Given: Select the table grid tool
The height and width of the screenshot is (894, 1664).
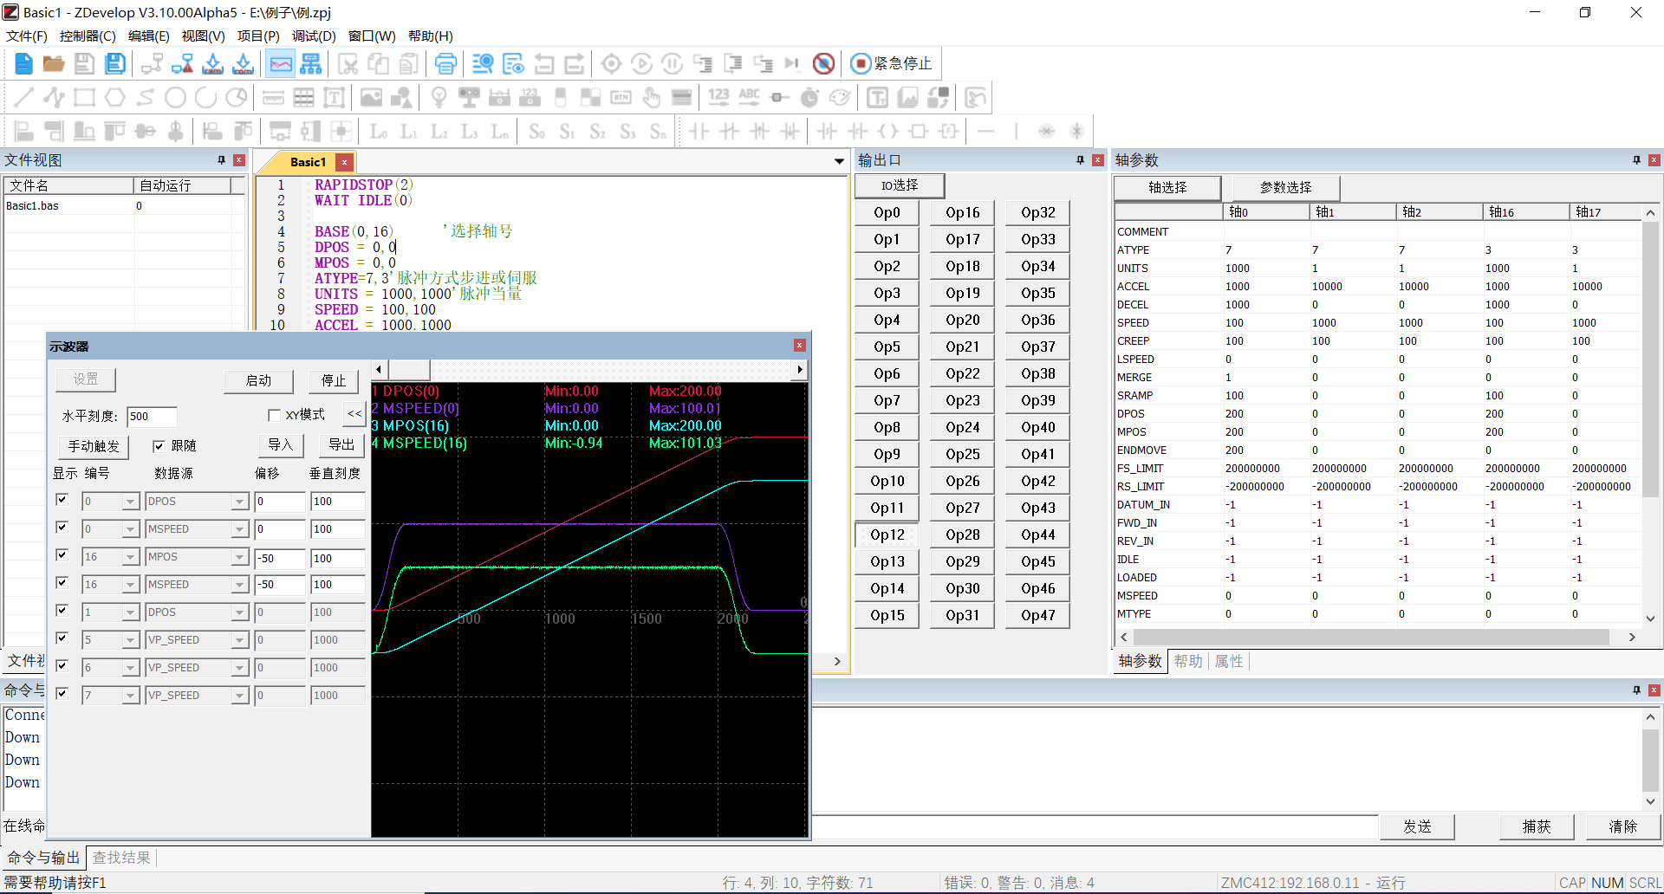Looking at the screenshot, I should click(x=303, y=97).
